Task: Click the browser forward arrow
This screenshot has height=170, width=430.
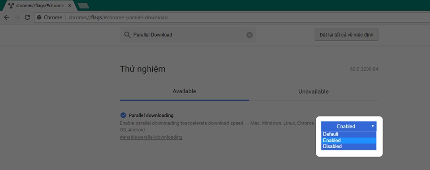Action: (17, 17)
